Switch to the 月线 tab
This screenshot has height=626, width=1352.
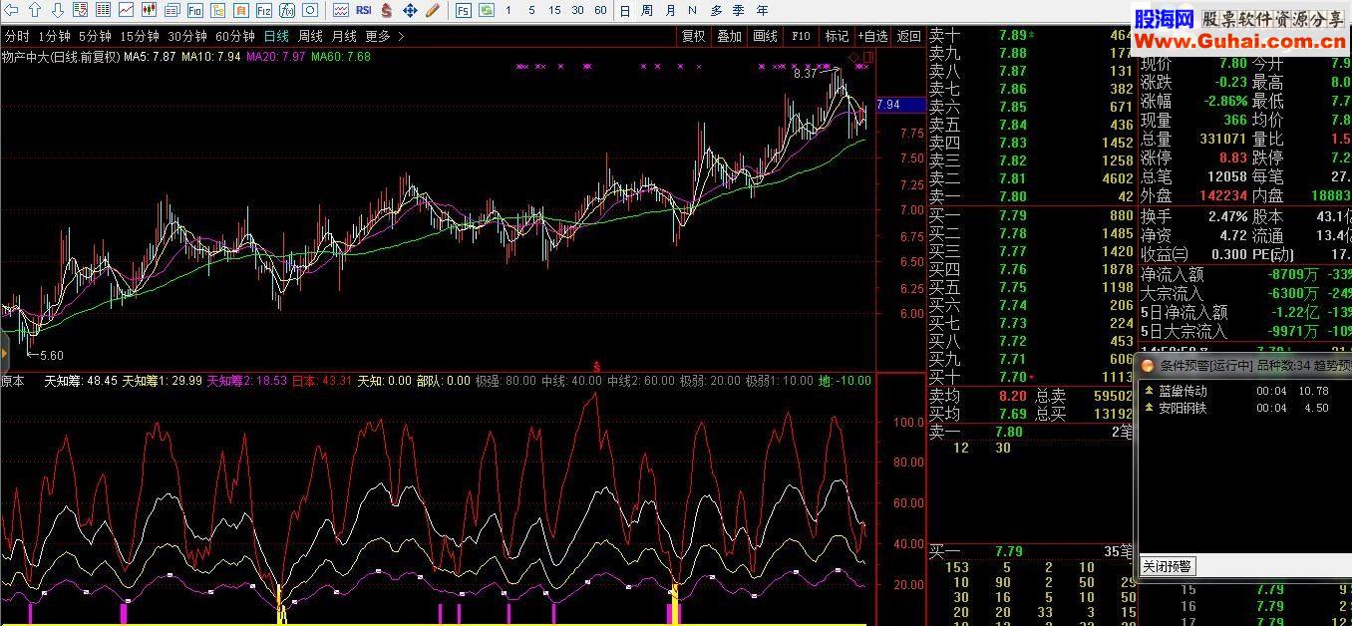(x=344, y=36)
